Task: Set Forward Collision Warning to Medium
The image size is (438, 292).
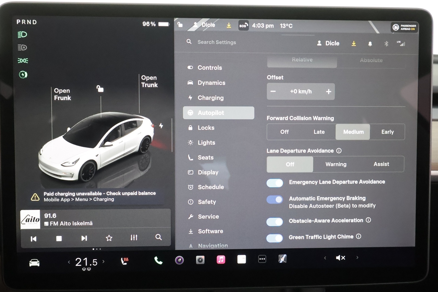Action: tap(353, 132)
